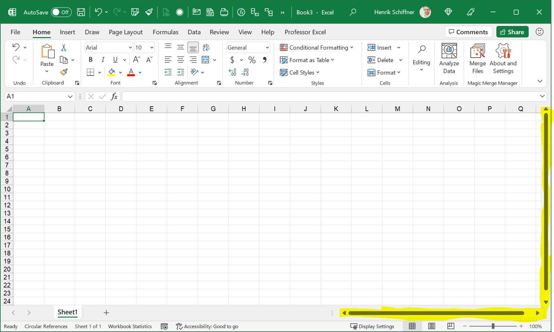Open the font name dropdown showing Arial
Screen dimensions: 554x332
[109, 48]
